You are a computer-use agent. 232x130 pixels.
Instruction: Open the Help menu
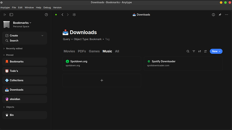(38, 7)
